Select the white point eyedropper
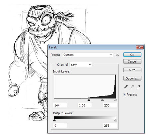The image size is (149, 136). [x=139, y=87]
